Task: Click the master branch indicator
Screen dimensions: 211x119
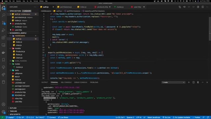Action: pyautogui.click(x=10, y=117)
